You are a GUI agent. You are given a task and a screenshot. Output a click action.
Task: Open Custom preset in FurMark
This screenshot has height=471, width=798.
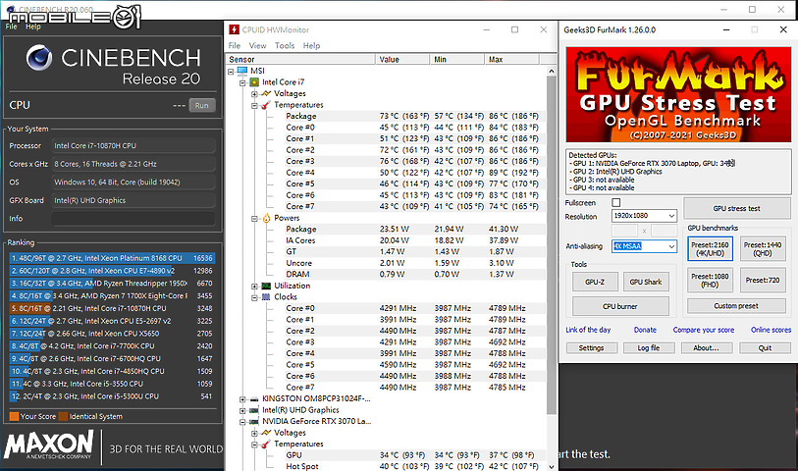(736, 306)
